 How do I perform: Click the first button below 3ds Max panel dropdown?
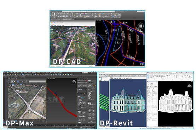[x=80, y=84]
